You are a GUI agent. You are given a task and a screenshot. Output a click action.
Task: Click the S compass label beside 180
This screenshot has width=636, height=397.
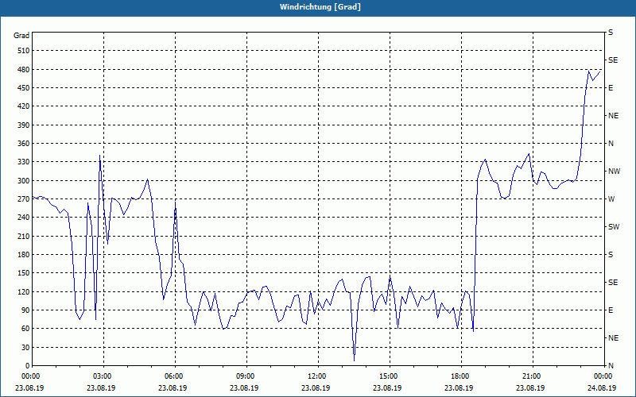click(611, 255)
